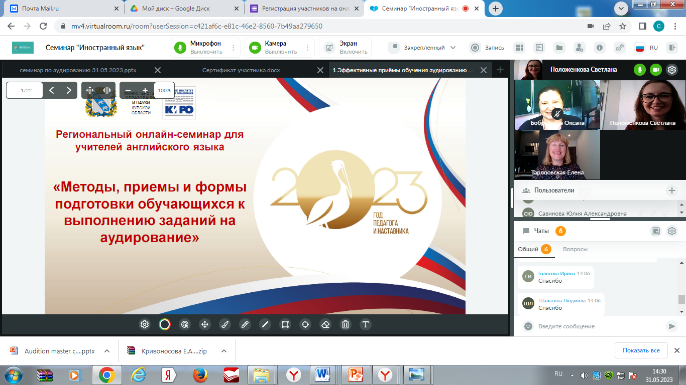Open the files folder icon
686x385 pixels.
coord(559,48)
